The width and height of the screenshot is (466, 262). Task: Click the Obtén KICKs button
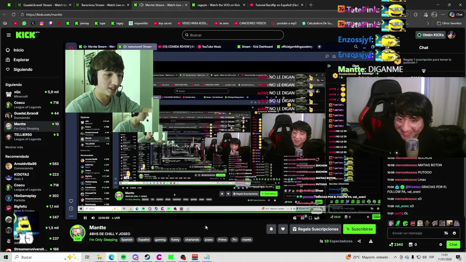tap(431, 35)
